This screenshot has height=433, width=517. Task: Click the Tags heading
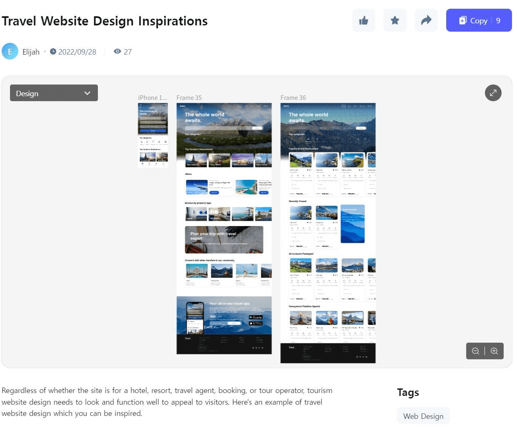[x=408, y=392]
